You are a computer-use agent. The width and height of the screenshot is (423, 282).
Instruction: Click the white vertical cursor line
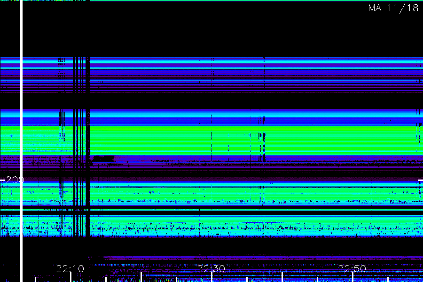21,141
